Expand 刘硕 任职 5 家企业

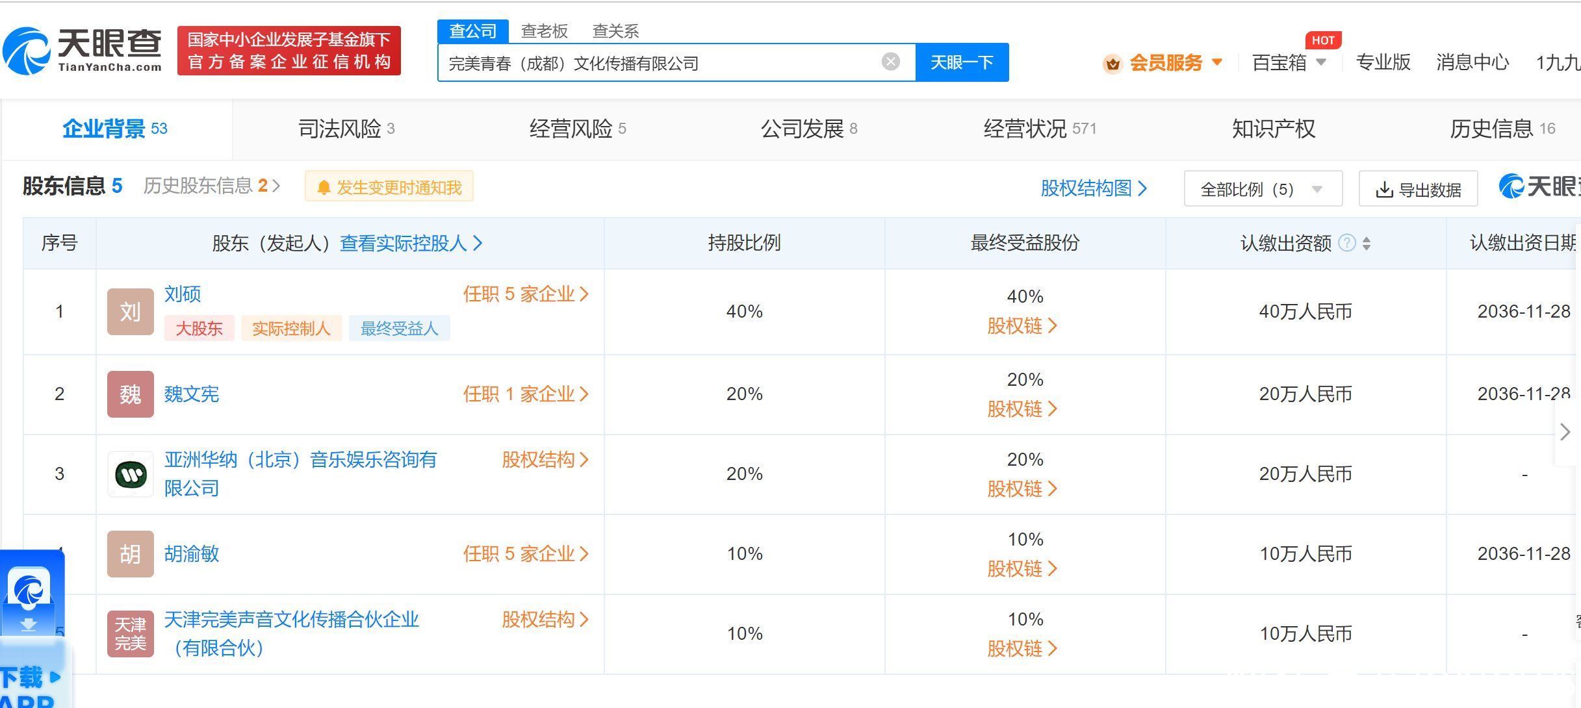(526, 294)
